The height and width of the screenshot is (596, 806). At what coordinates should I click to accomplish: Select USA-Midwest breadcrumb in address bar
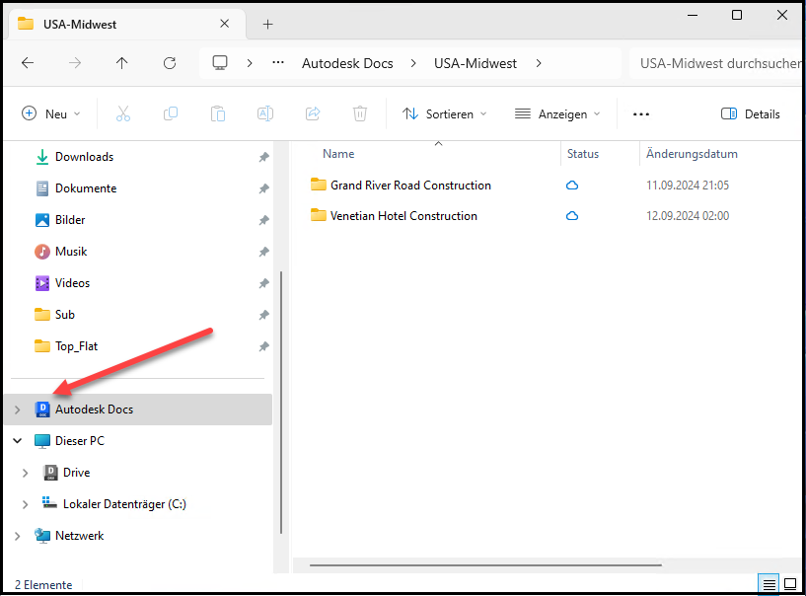coord(476,63)
